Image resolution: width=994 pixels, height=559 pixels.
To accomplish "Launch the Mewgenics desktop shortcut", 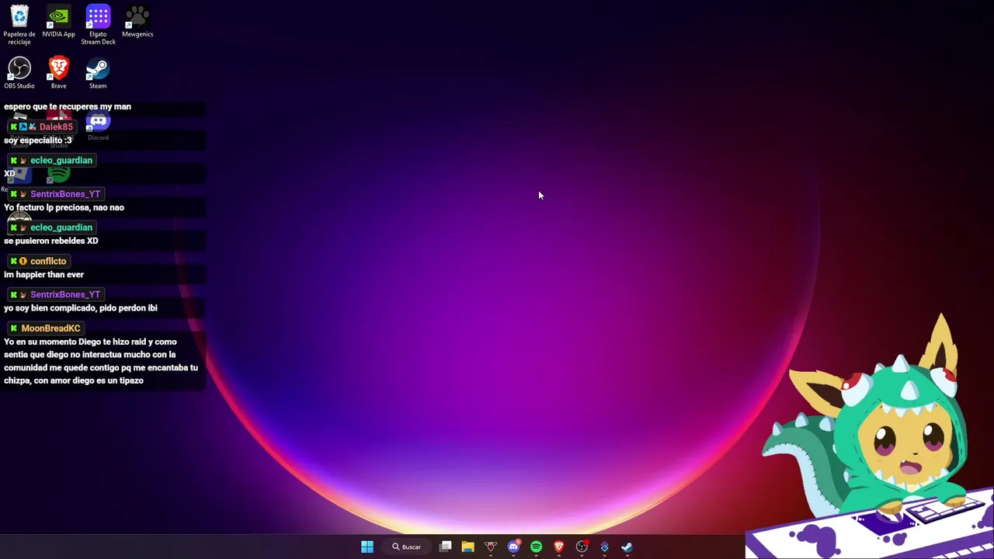I will coord(137,22).
